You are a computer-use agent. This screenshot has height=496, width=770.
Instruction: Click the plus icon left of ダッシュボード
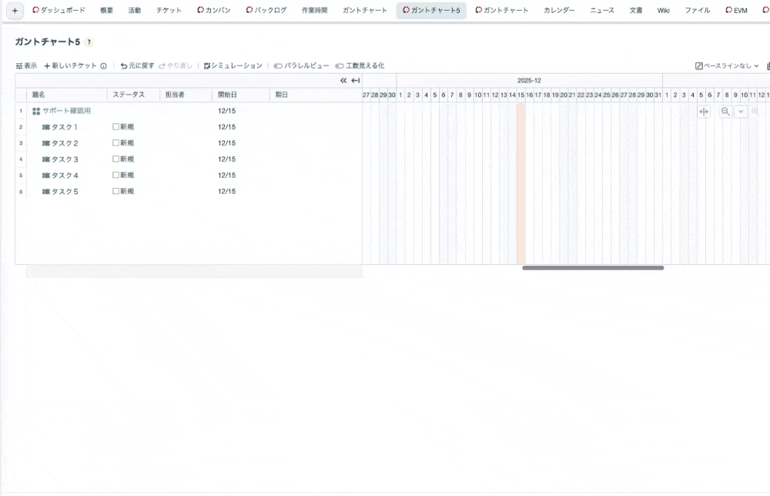tap(15, 11)
